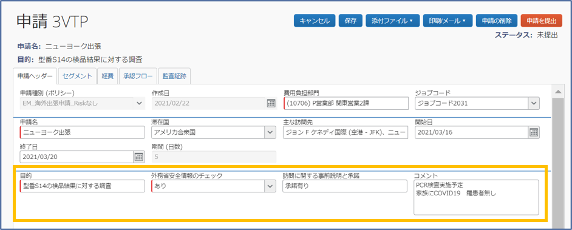Click the scrollbar up arrow
This screenshot has width=572, height=230.
coord(557,91)
